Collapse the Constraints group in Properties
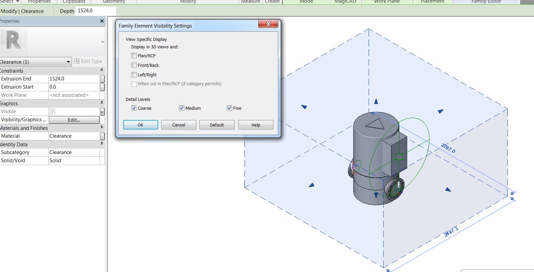 pyautogui.click(x=102, y=71)
